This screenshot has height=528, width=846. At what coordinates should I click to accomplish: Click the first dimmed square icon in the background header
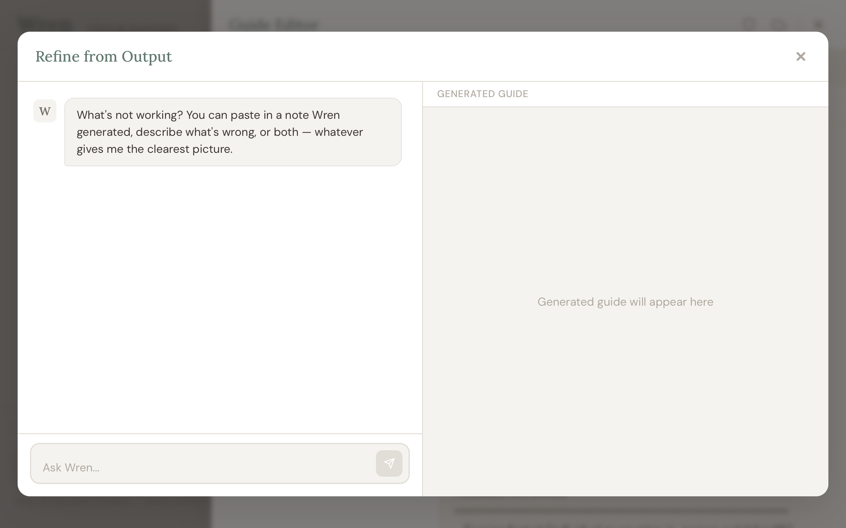coord(749,24)
